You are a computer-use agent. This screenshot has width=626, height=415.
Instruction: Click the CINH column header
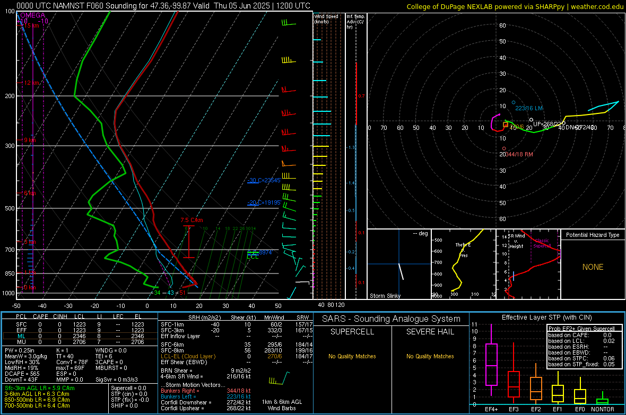[60, 316]
